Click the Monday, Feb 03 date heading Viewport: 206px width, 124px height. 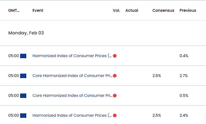tap(26, 33)
